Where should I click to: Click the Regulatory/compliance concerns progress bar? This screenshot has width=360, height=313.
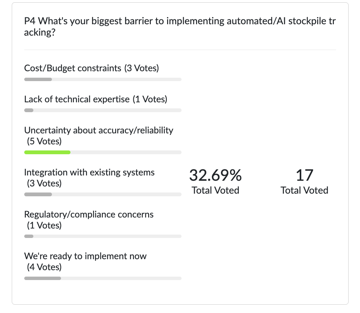click(103, 236)
